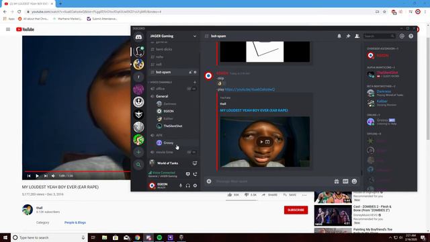Click open-externally icon on embedded video

[267, 142]
